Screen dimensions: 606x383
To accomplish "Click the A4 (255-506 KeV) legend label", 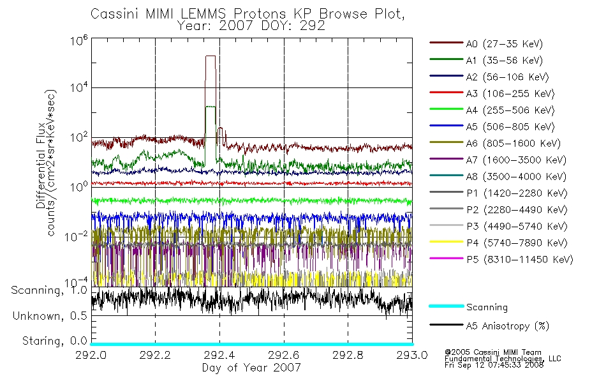I will point(510,110).
